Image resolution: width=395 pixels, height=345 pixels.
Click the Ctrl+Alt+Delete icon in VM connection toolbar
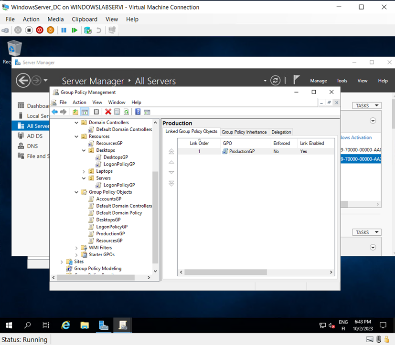pos(6,30)
